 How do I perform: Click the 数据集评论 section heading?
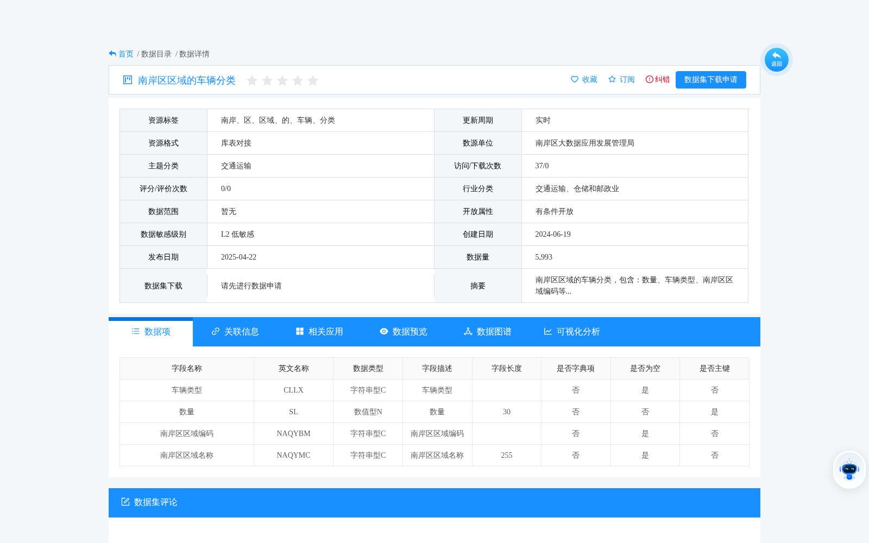click(156, 502)
